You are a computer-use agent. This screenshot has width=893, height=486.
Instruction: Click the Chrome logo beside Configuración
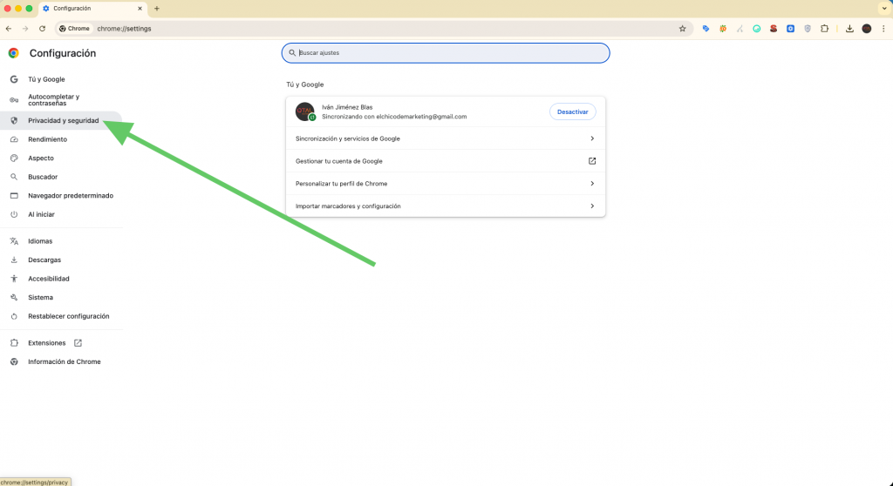click(x=14, y=53)
